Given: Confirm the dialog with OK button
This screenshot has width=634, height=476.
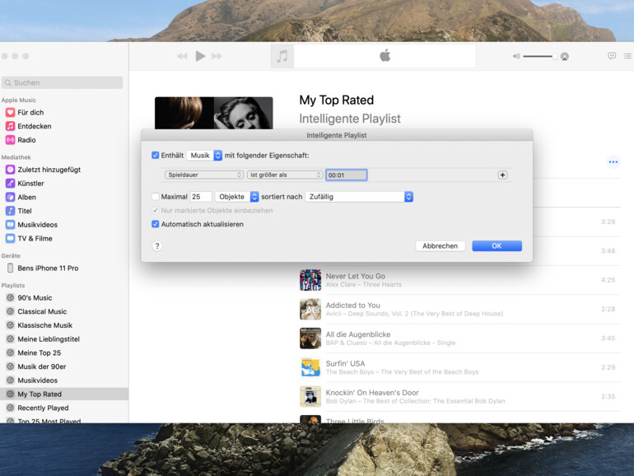Looking at the screenshot, I should click(496, 246).
